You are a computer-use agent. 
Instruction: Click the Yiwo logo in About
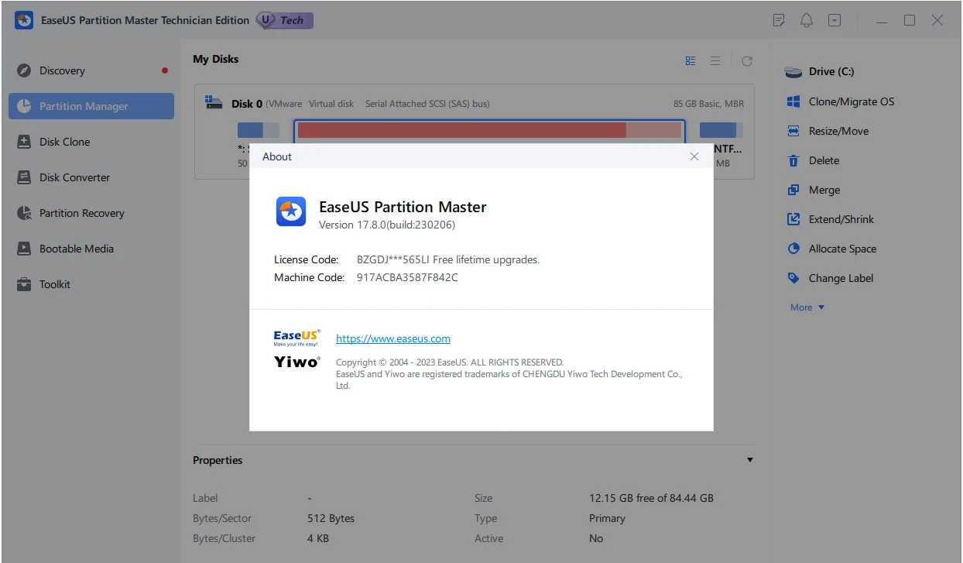pyautogui.click(x=296, y=361)
